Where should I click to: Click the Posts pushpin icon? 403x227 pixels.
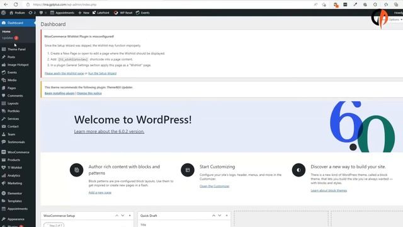[x=4, y=57]
